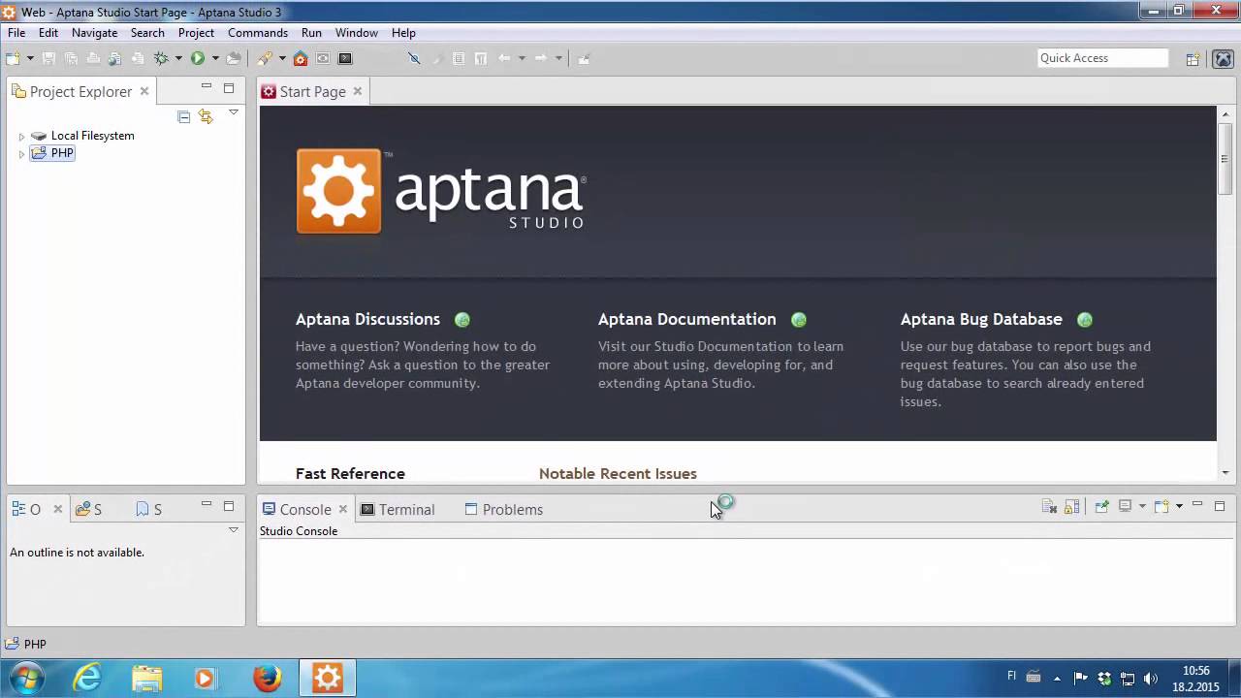The width and height of the screenshot is (1241, 698).
Task: Open the Project menu
Action: [x=196, y=33]
